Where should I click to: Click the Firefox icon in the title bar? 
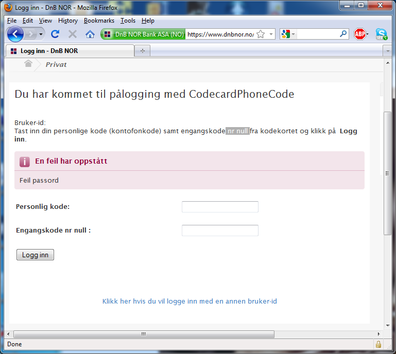pos(8,7)
